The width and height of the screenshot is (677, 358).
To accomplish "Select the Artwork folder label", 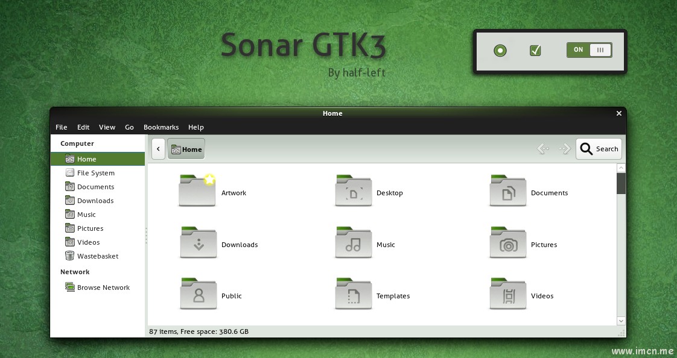I will coord(234,193).
